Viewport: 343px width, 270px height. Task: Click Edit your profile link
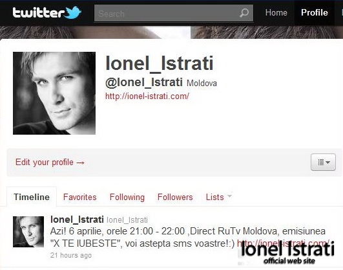pos(50,163)
